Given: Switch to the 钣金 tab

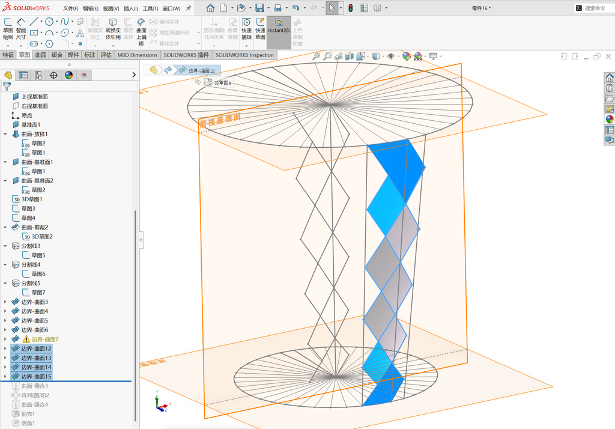Looking at the screenshot, I should [x=57, y=55].
